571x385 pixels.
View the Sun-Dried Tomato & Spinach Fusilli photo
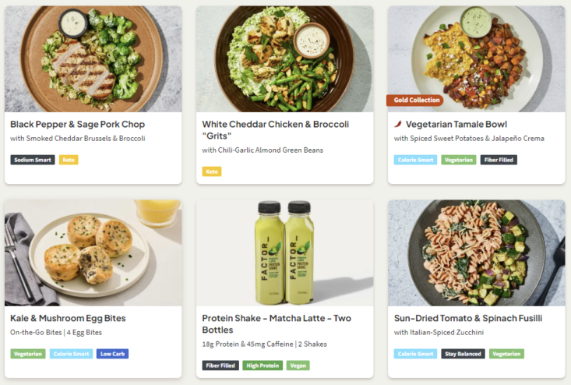coord(476,253)
